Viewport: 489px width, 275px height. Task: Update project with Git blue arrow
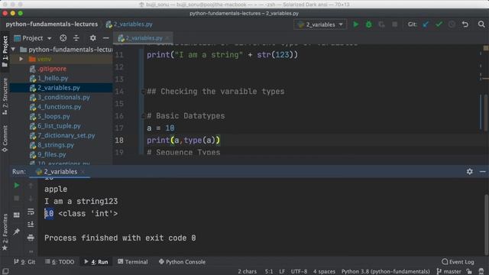[x=426, y=24]
